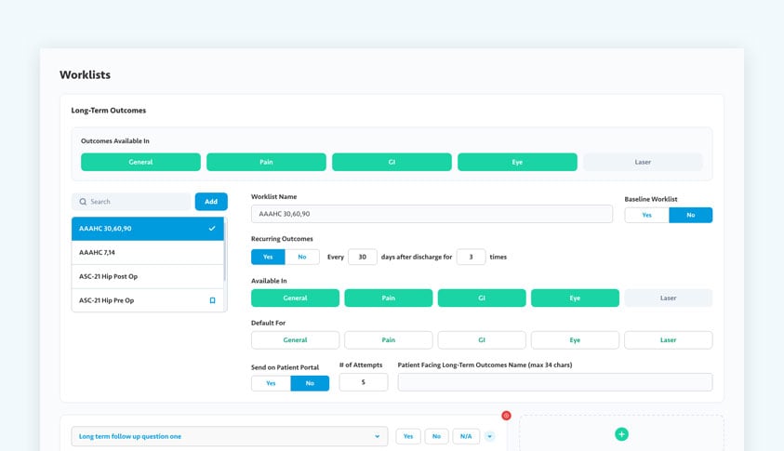Toggle GI in Outcomes Available In

click(x=392, y=162)
